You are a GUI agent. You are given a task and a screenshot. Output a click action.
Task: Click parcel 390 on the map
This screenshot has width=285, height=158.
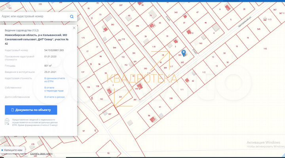pyautogui.click(x=145, y=69)
